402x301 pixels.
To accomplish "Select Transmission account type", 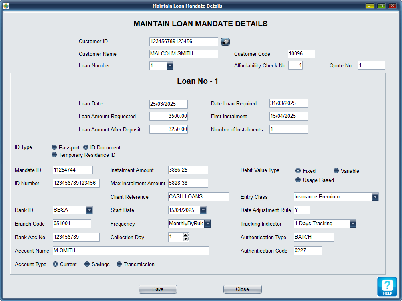I will click(119, 264).
